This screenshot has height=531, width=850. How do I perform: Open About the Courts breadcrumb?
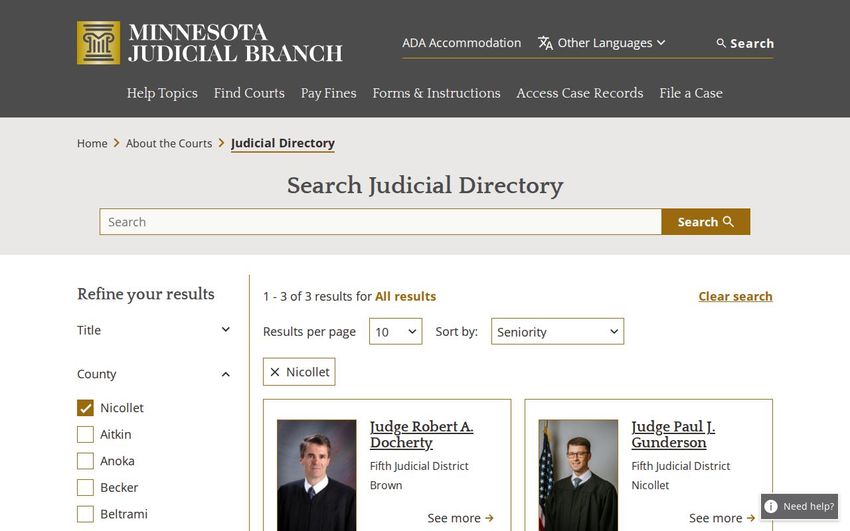tap(169, 143)
